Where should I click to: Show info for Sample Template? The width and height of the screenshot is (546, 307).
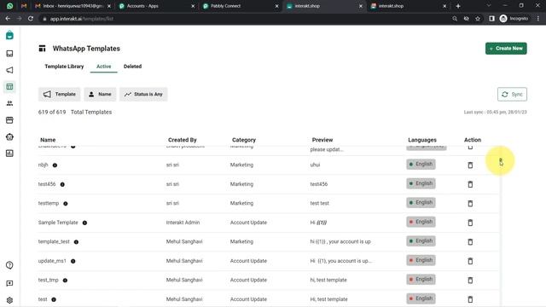tap(84, 223)
